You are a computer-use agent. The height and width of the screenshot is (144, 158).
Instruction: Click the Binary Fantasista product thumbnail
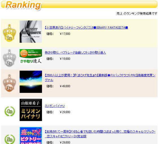(31, 32)
